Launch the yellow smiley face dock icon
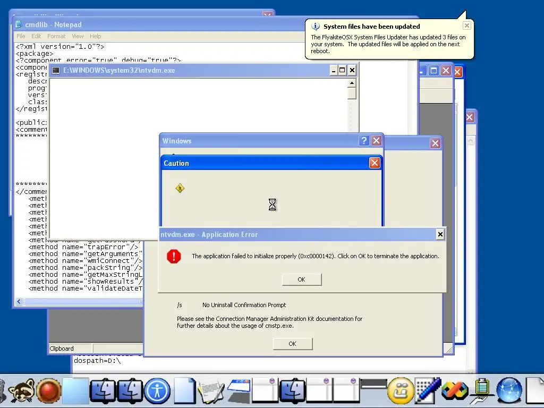Screen dimensions: 544x408 [x=401, y=392]
